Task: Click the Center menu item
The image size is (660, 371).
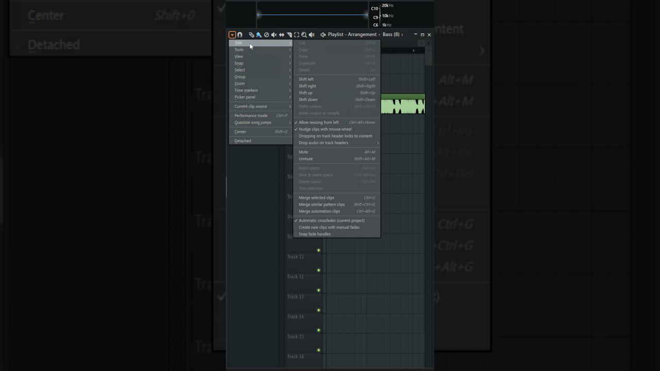Action: [261, 131]
